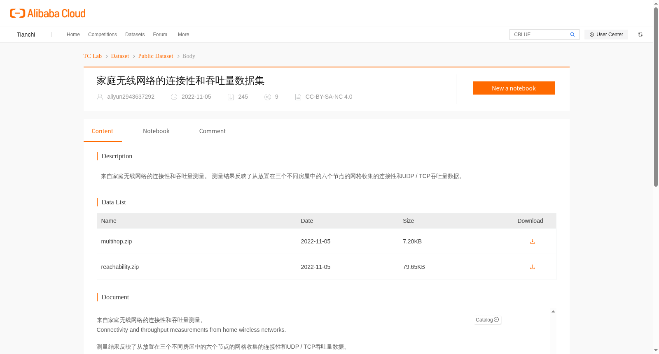This screenshot has width=659, height=354.
Task: Click the Body breadcrumb text
Action: (189, 56)
